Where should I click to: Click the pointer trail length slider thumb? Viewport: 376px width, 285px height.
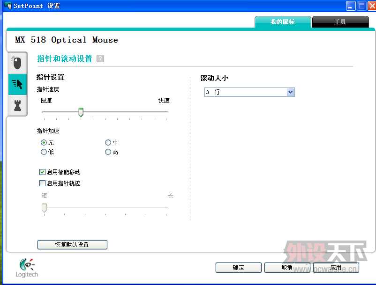coord(44,208)
